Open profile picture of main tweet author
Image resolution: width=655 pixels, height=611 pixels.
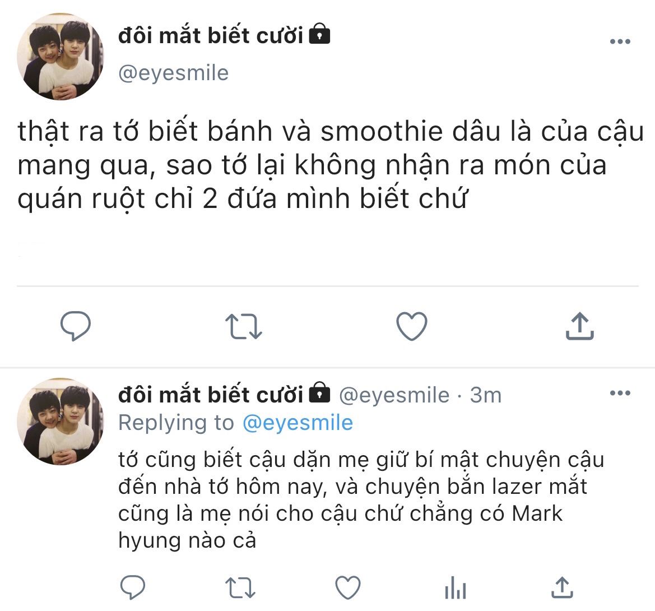(60, 57)
